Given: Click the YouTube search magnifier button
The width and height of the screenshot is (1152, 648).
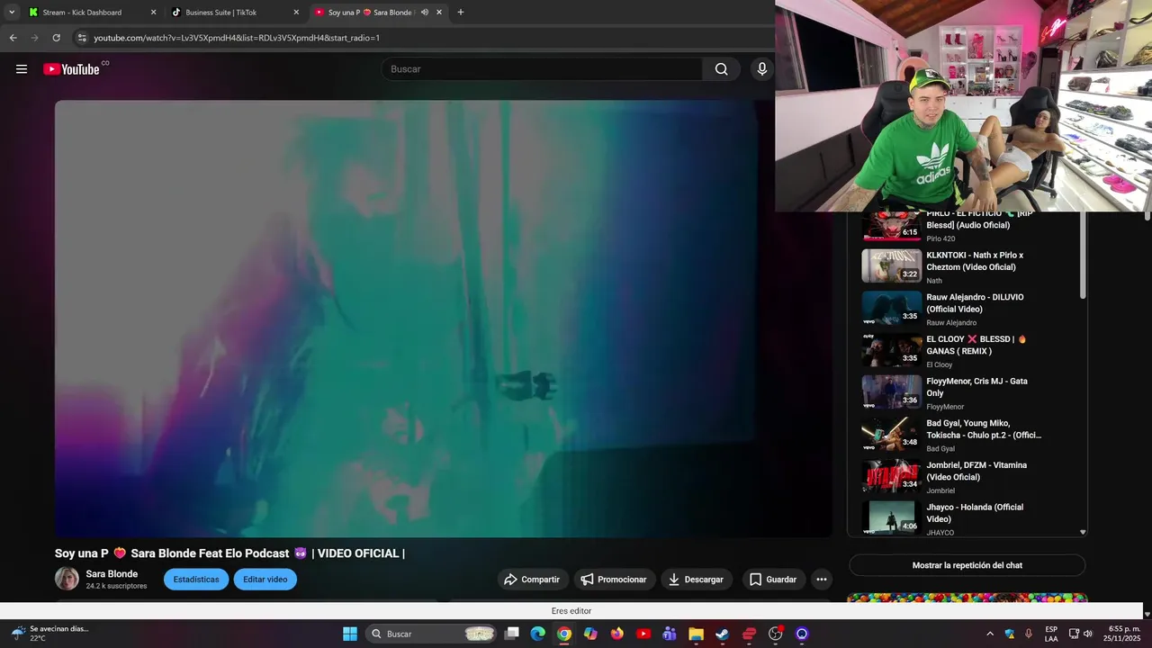Looking at the screenshot, I should 721,69.
